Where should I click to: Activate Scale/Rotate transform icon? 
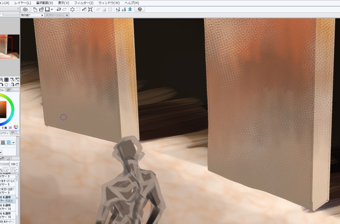(x=91, y=9)
